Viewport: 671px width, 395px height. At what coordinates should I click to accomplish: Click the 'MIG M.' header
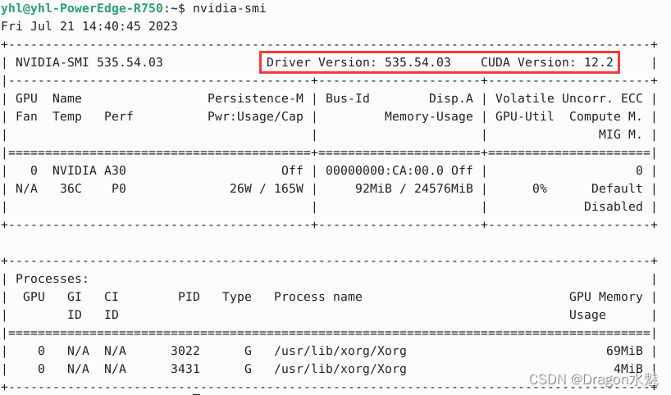coord(620,134)
